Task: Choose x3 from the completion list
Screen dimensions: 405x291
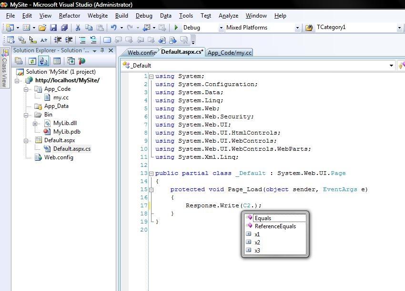Action: coord(275,250)
